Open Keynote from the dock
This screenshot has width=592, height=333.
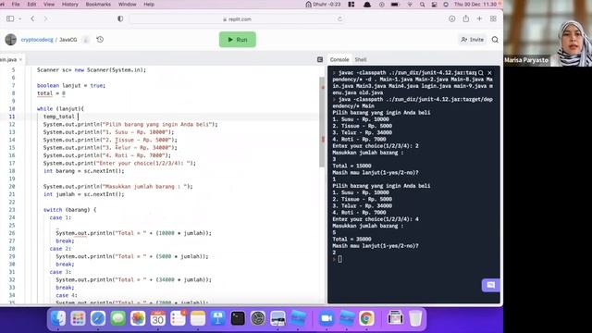[x=218, y=318]
